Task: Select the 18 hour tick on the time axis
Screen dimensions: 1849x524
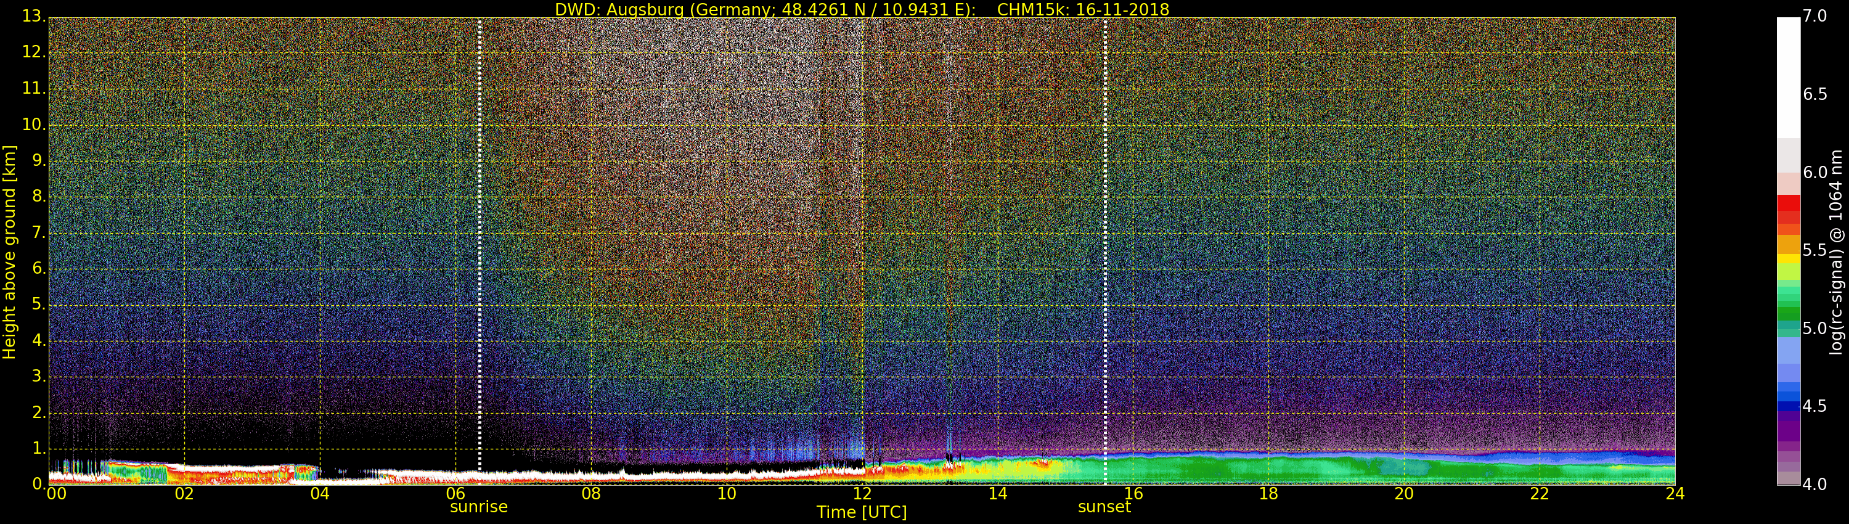Action: (x=1268, y=494)
